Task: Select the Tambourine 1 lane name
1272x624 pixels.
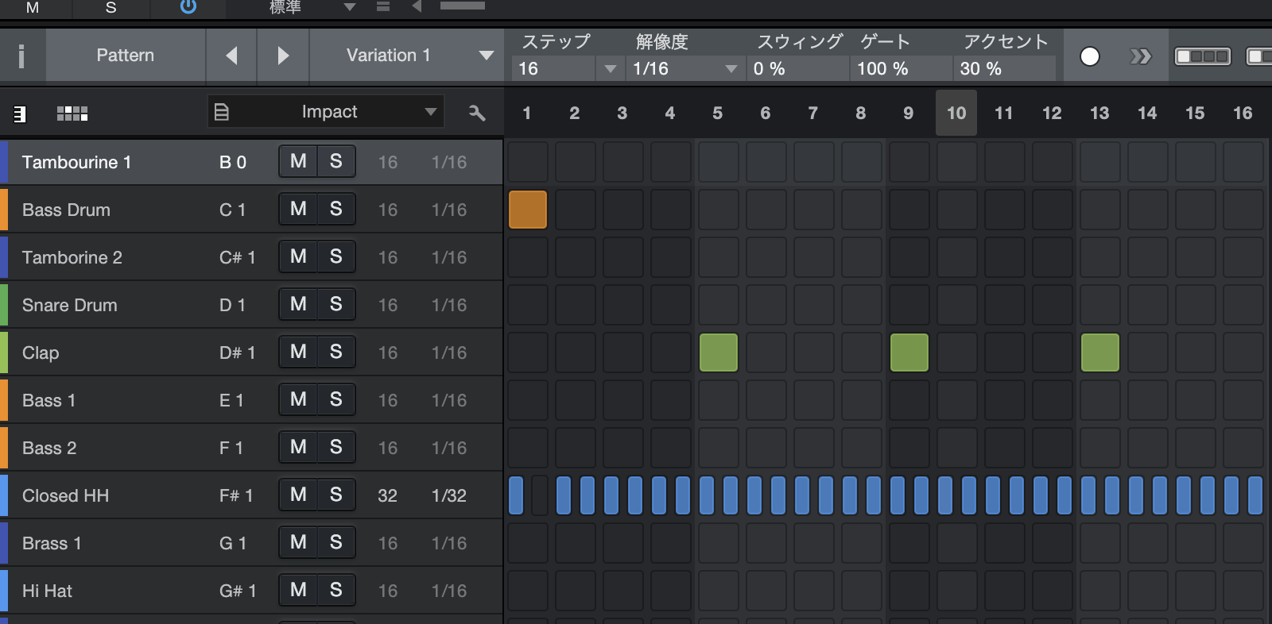Action: (76, 162)
